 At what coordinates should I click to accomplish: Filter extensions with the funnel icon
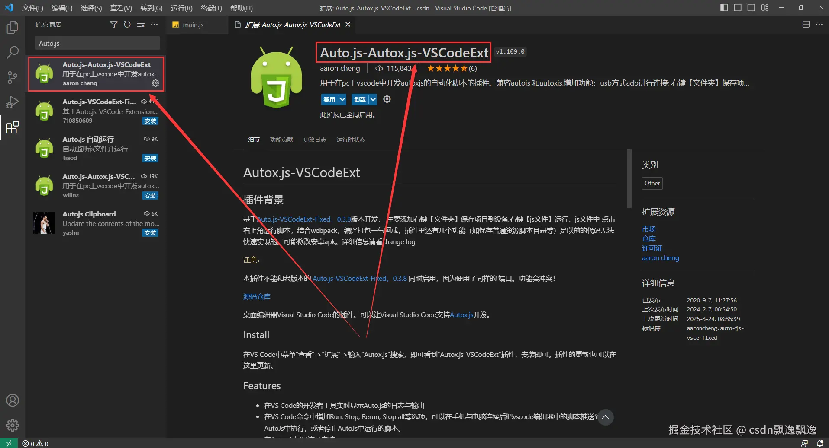[113, 25]
